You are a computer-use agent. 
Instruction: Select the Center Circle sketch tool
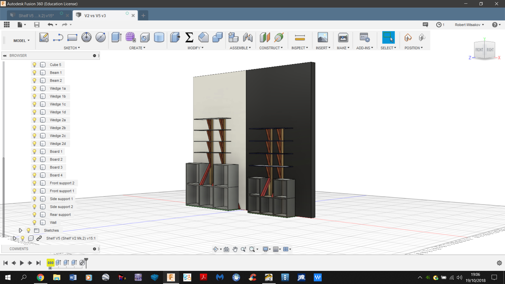pos(86,37)
